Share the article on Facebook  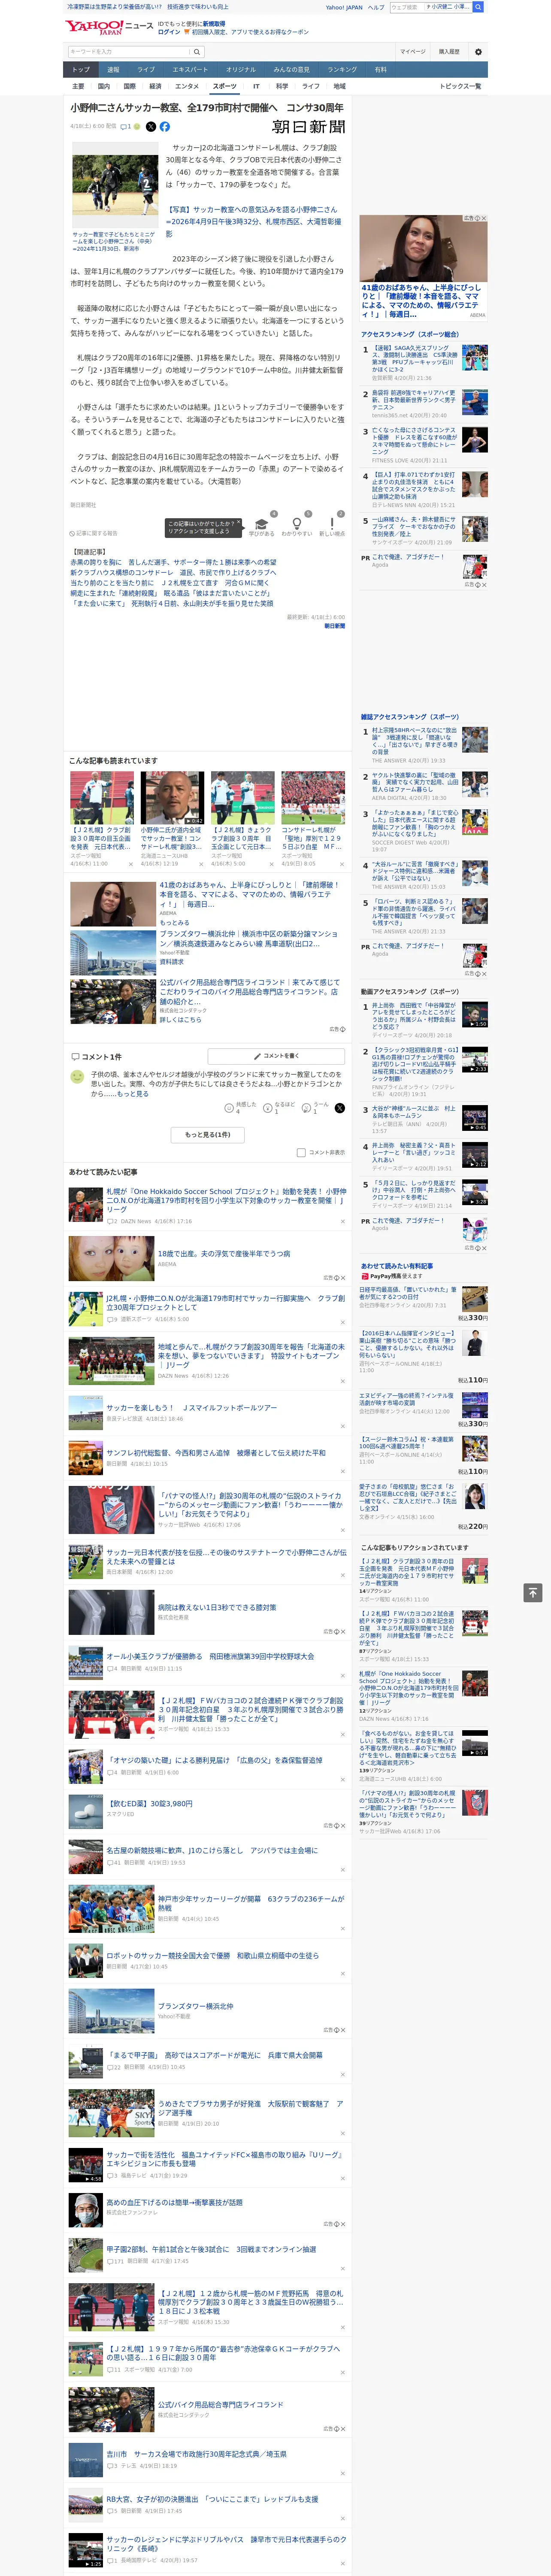pos(165,127)
